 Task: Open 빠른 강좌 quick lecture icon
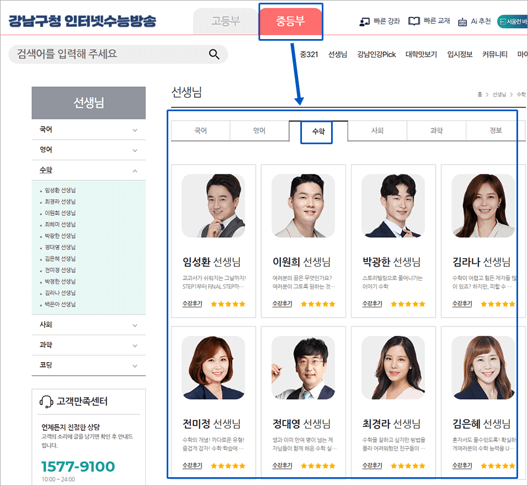point(364,22)
